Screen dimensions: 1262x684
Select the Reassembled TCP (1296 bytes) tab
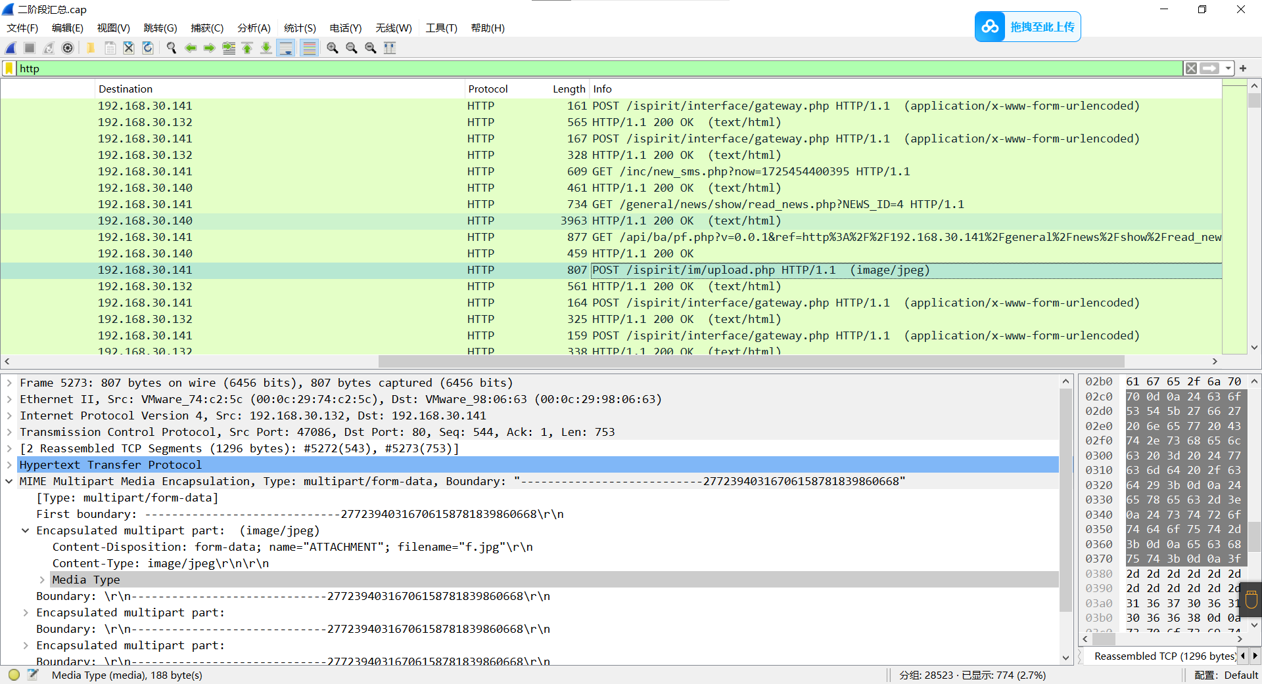1165,656
